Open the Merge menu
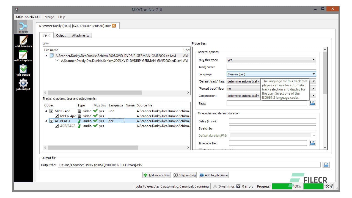The width and height of the screenshot is (352, 198). [49, 17]
